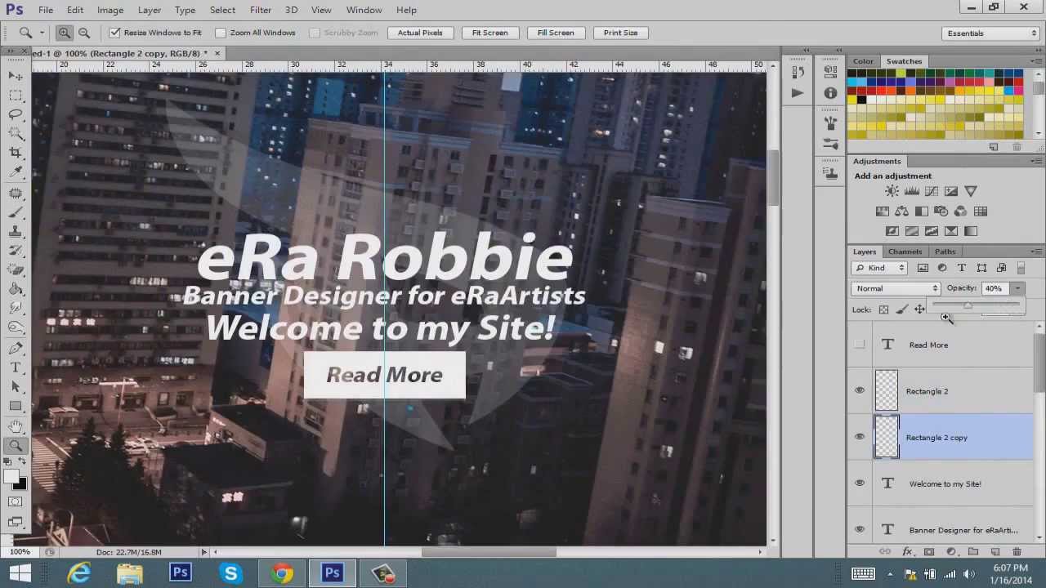Open the Normal blend mode dropdown
Screen dimensions: 1046x588
[x=896, y=288]
